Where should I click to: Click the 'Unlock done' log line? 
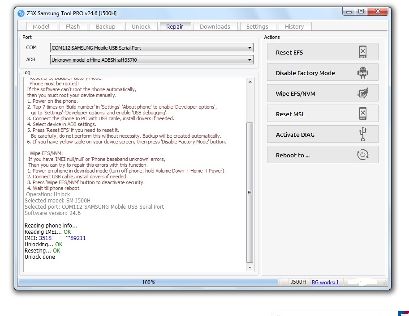coord(40,257)
